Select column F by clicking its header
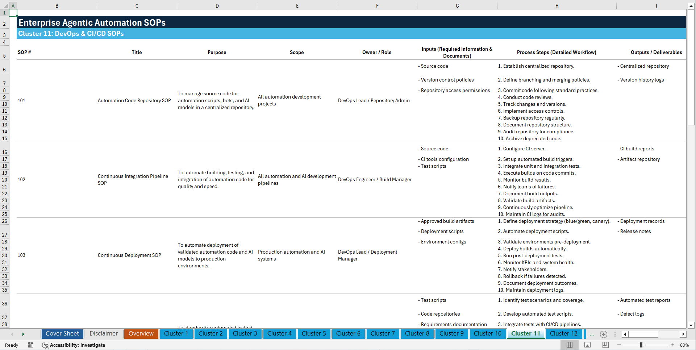Screen dimensions: 696x350 (377, 6)
